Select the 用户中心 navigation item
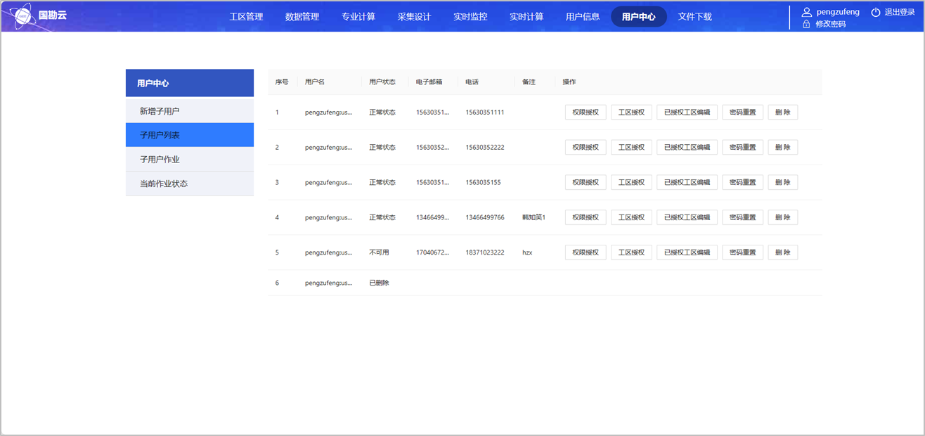 click(x=639, y=16)
